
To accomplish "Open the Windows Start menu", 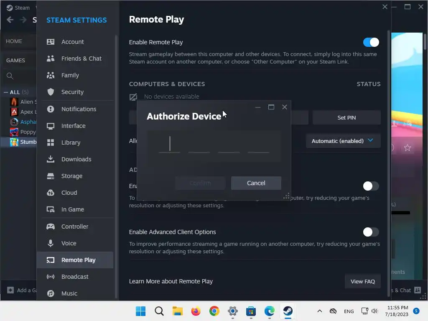I will (140, 311).
